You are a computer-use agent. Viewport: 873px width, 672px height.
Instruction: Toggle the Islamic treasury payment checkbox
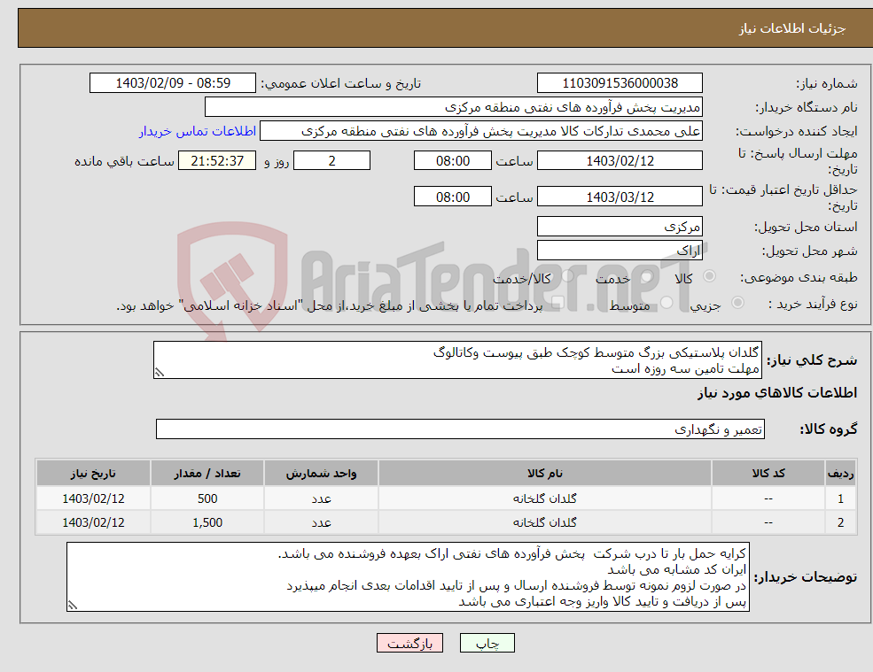557,303
